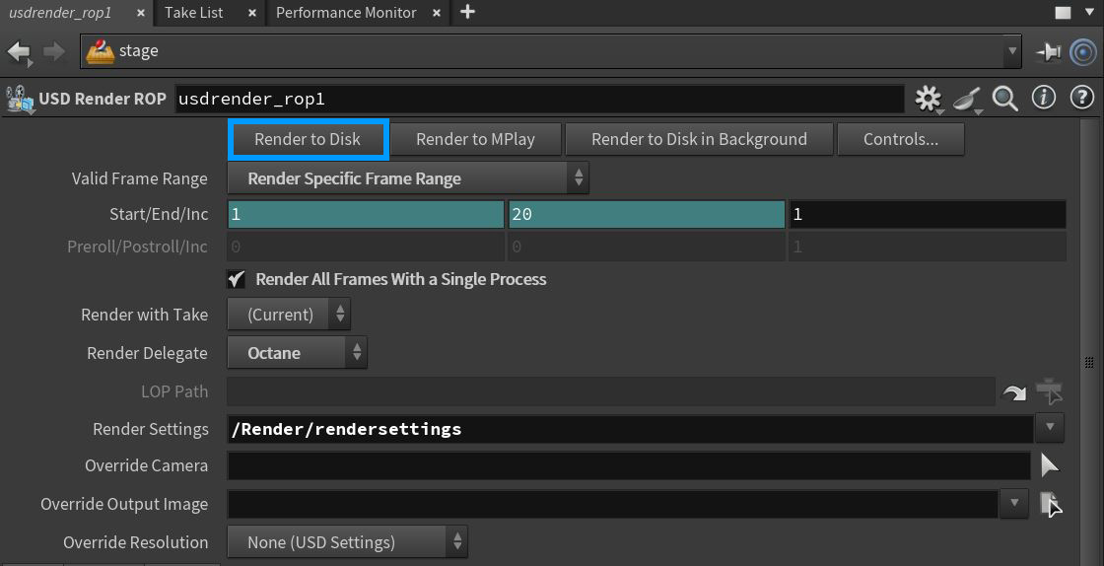Click the Render to MPlay button

point(475,139)
